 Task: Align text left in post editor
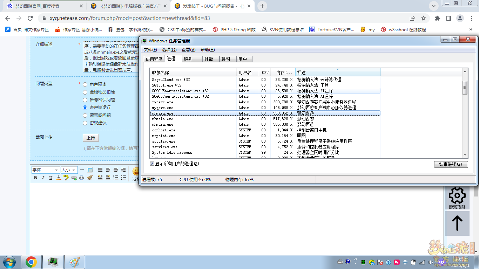pyautogui.click(x=108, y=170)
